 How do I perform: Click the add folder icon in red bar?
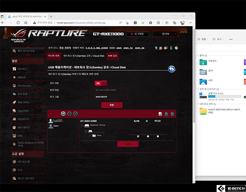160,114
